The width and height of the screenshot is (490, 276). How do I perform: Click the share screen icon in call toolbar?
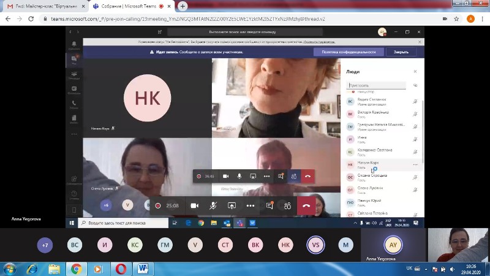pos(232,205)
